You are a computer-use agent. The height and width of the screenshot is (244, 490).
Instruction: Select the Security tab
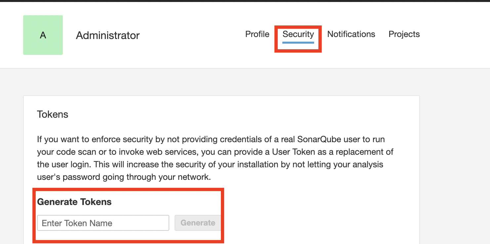(298, 34)
